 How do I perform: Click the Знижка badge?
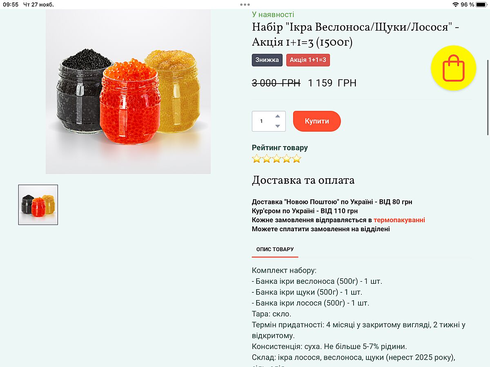point(267,60)
